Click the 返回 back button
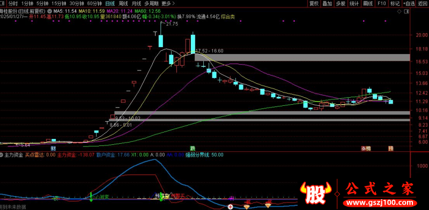429x210 pixels. (423, 4)
